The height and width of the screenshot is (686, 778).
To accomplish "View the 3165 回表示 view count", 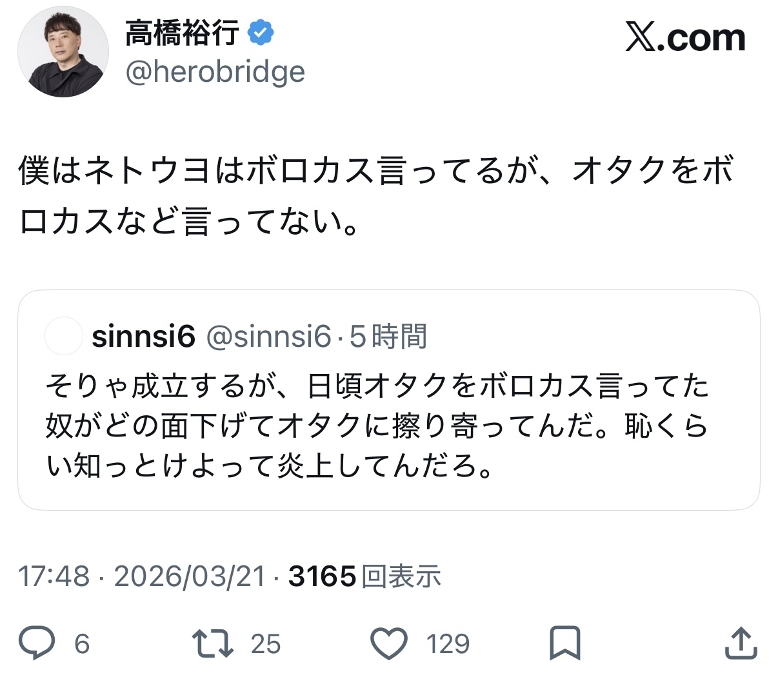I will point(364,576).
